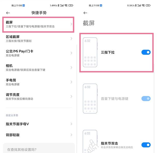Go back from 快捷手势 page

[8, 13]
